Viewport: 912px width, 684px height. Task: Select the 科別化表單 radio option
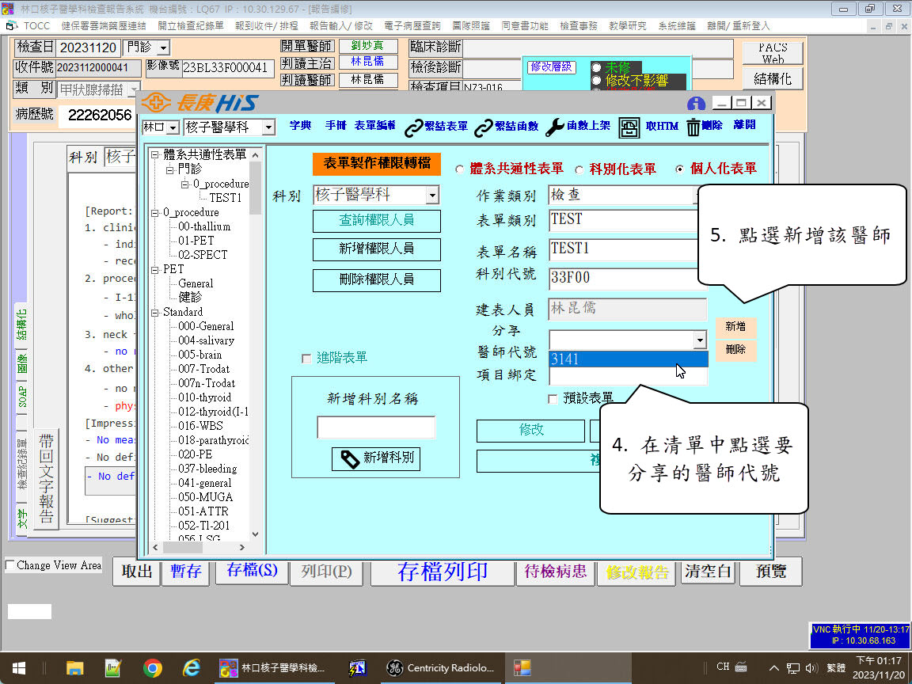click(x=579, y=169)
